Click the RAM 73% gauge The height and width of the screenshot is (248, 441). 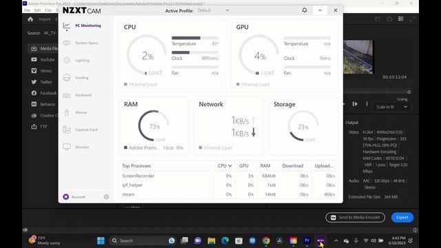(x=154, y=125)
